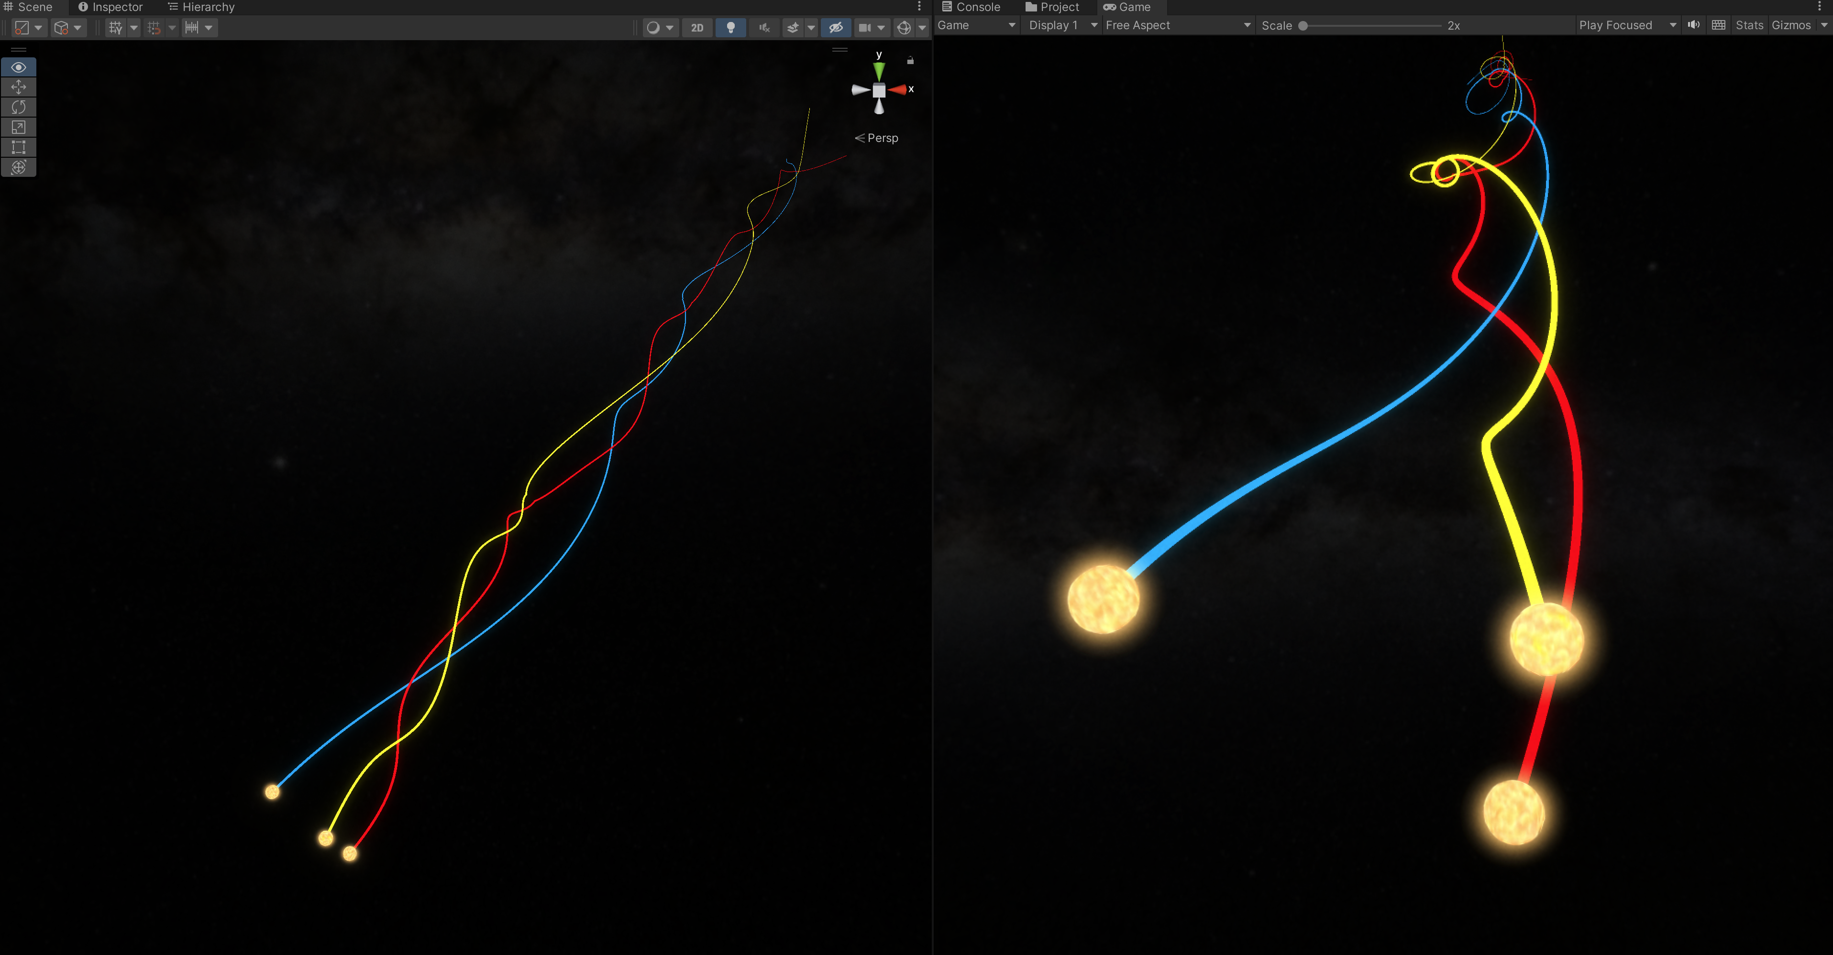Click the green Y axis cone on gizmo
1833x955 pixels.
point(880,71)
